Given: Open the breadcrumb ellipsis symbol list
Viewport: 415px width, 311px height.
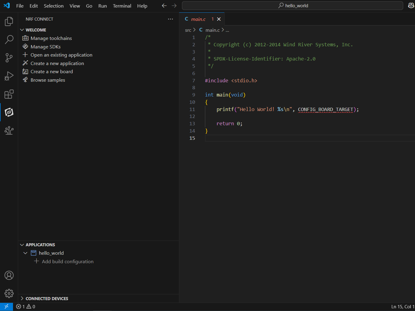Looking at the screenshot, I should (x=227, y=30).
